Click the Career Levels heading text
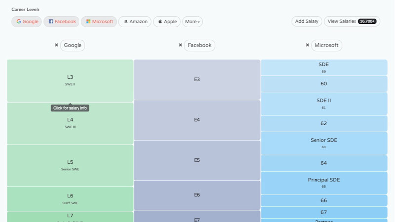The width and height of the screenshot is (395, 222). pyautogui.click(x=26, y=9)
